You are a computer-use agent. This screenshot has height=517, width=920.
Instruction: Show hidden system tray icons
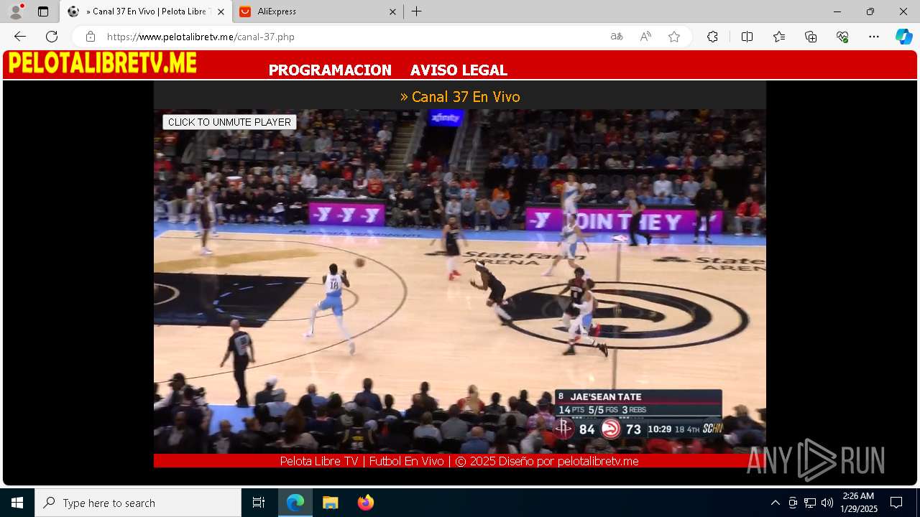pyautogui.click(x=775, y=503)
